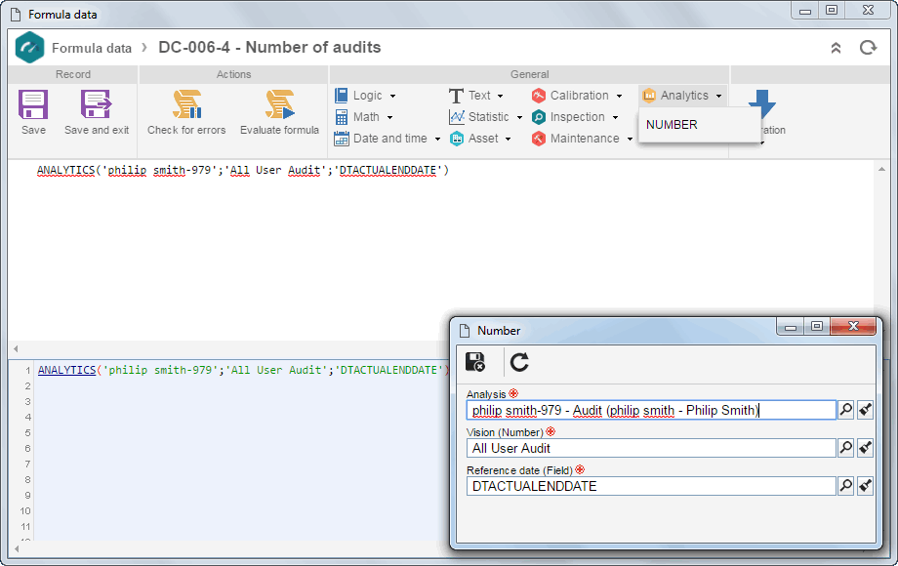Click the Date and time calendar icon
Image resolution: width=898 pixels, height=566 pixels.
[x=342, y=139]
